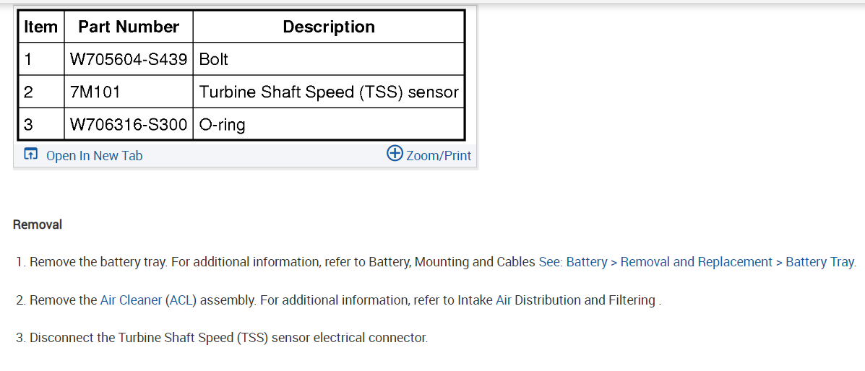Click the Open In New Tab icon
The width and height of the screenshot is (865, 371).
pyautogui.click(x=30, y=154)
